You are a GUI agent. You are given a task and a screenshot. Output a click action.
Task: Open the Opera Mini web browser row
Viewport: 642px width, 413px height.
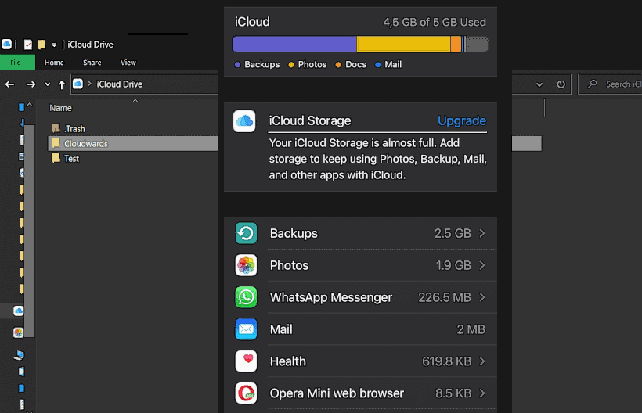click(360, 393)
